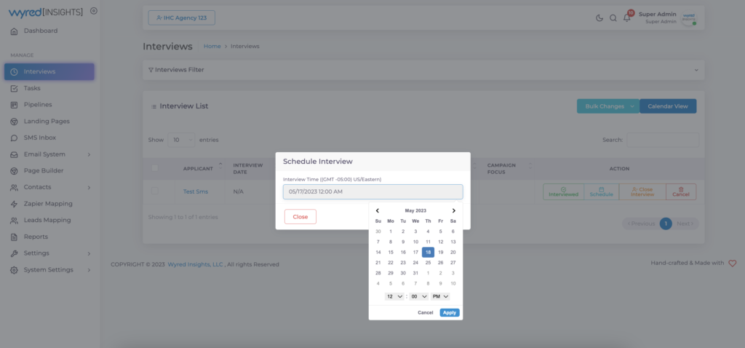This screenshot has width=745, height=348.
Task: Click the Interview Time input field
Action: point(373,191)
